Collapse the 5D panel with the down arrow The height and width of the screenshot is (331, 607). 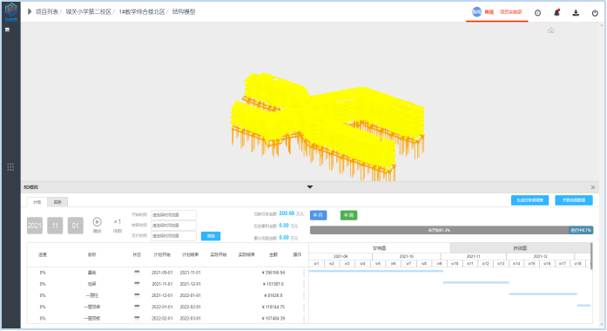[310, 187]
